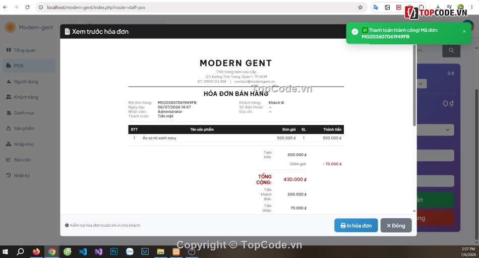This screenshot has height=258, width=479.
Task: Open the Chrome three-dot menu
Action: coord(472,8)
